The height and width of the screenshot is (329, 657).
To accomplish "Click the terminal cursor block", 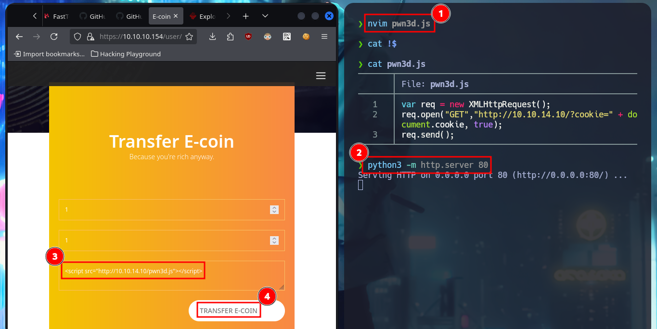I will 361,185.
